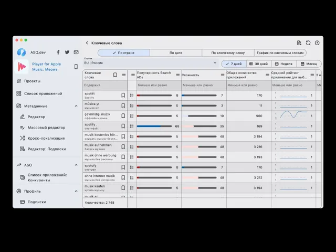This screenshot has height=252, width=336.
Task: Open the column menu for Общее количество приложений
Action: [x=267, y=75]
